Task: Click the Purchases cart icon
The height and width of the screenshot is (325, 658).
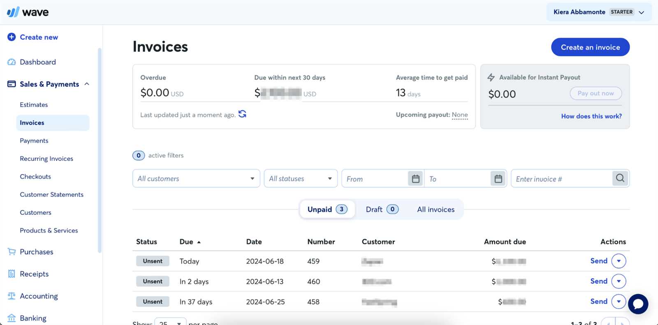Action: [12, 252]
